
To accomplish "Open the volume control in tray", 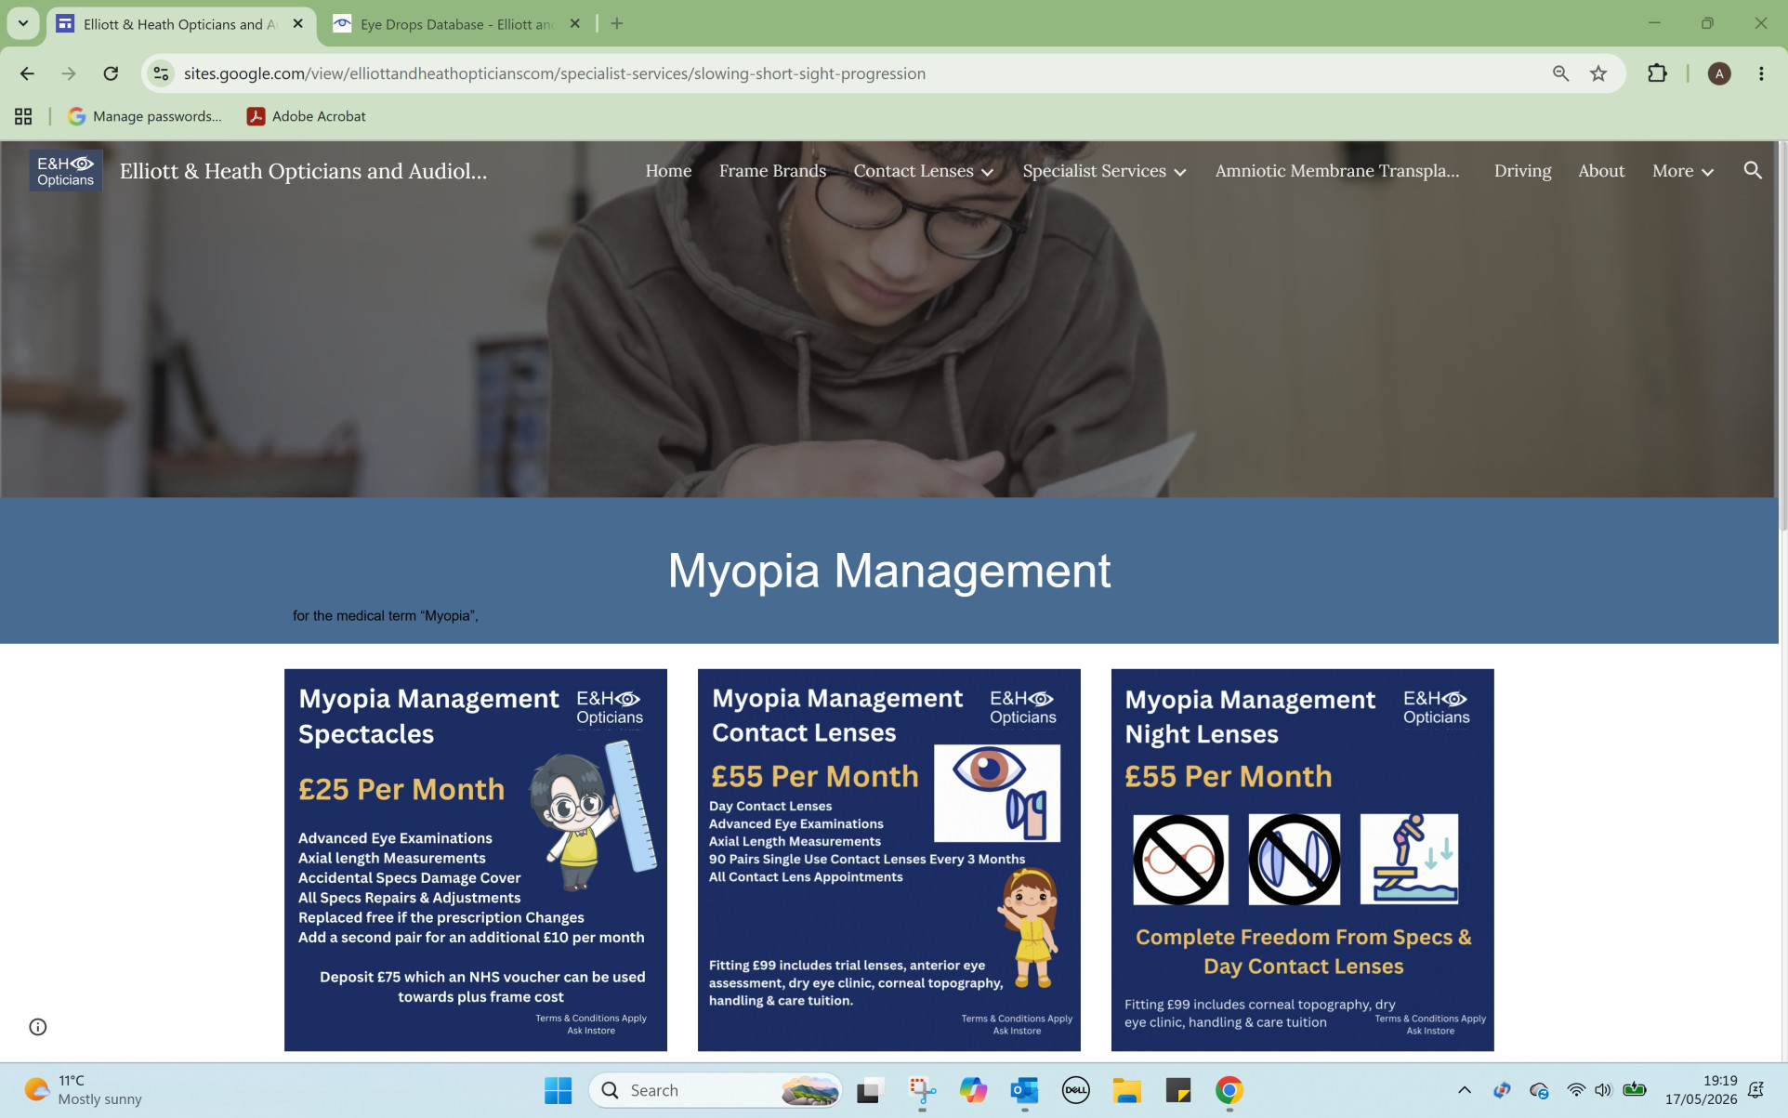I will [x=1603, y=1090].
